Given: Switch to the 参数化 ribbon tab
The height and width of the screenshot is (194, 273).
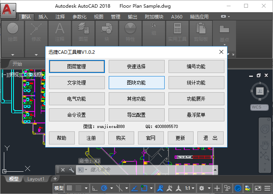Looking at the screenshot, I should click(79, 17).
